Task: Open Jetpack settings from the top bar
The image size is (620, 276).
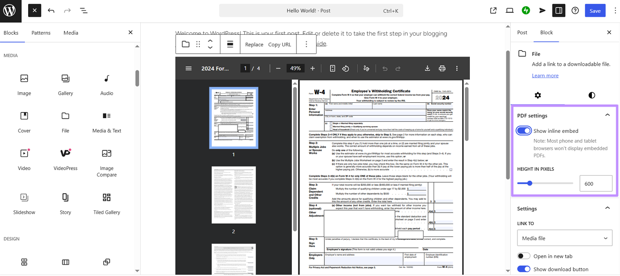Action: pyautogui.click(x=526, y=10)
